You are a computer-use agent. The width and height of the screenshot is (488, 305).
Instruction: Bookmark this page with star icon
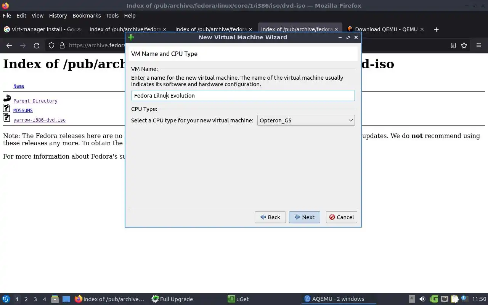click(464, 45)
